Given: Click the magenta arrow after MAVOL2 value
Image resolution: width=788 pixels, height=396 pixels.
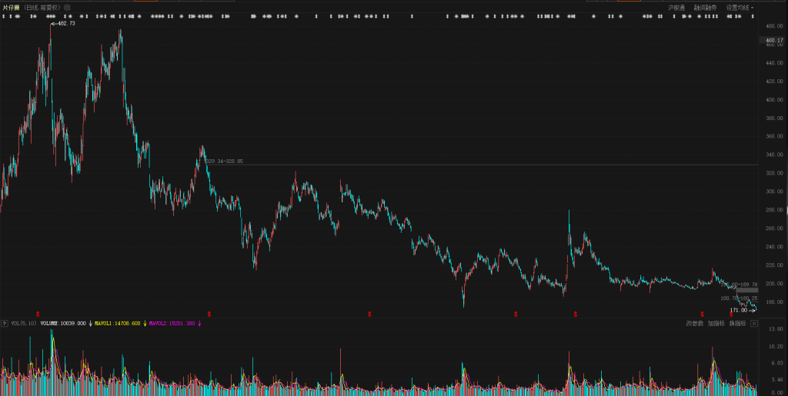Looking at the screenshot, I should click(x=199, y=324).
